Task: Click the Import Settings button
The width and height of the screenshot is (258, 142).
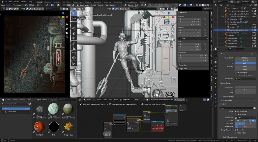Action: tap(43, 99)
